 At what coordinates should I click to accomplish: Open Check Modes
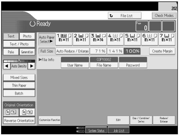[164, 15]
